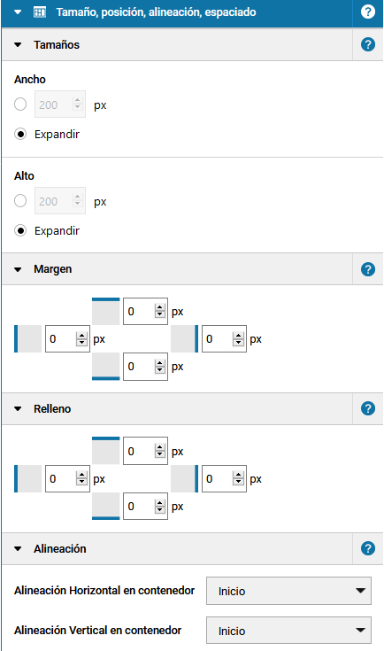Open help for Alineación section
This screenshot has height=651, width=384.
pos(368,548)
